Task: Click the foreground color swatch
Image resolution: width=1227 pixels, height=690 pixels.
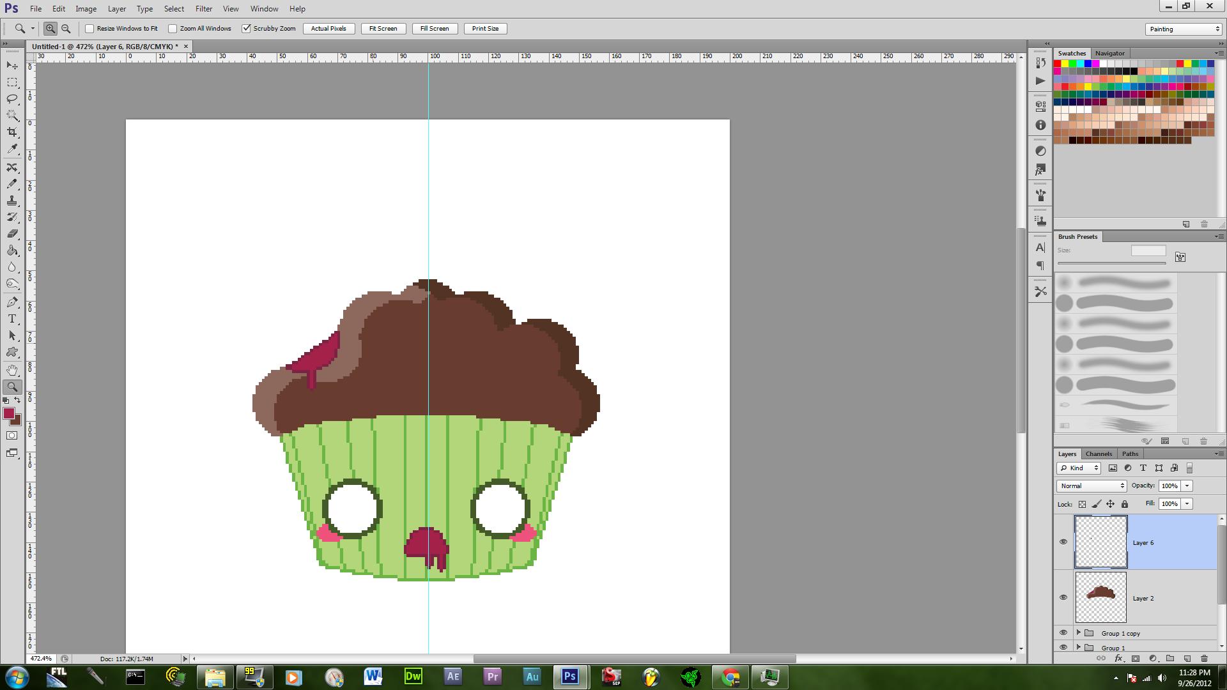Action: click(9, 414)
